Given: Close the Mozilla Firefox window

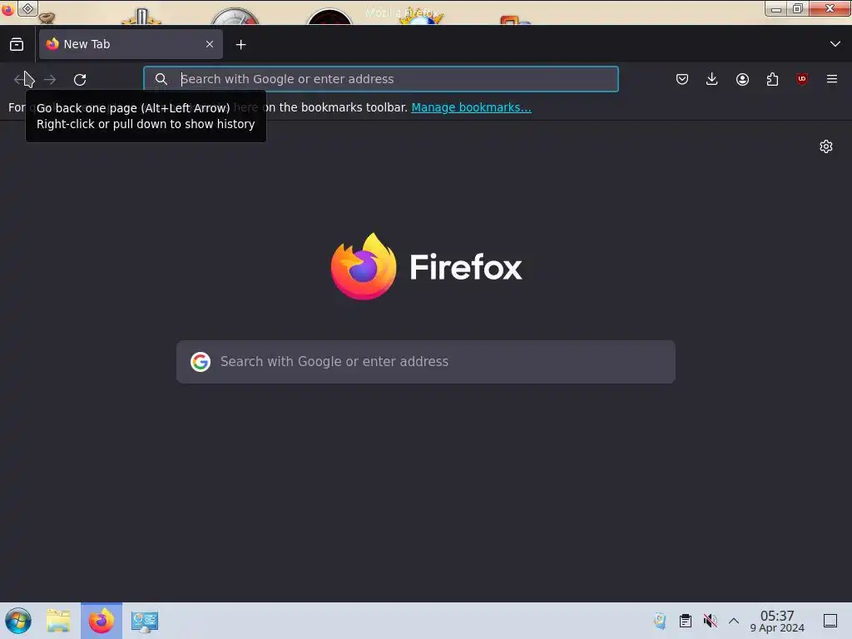Looking at the screenshot, I should coord(830,8).
